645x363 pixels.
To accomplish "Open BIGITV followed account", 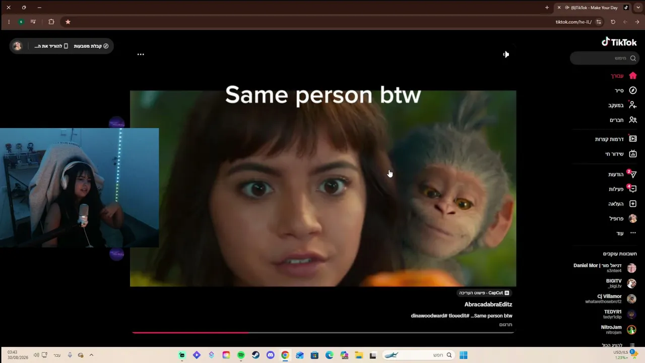I will 621,283.
